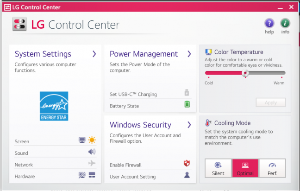The width and height of the screenshot is (300, 191).
Task: Click the Battery State label
Action: [124, 106]
